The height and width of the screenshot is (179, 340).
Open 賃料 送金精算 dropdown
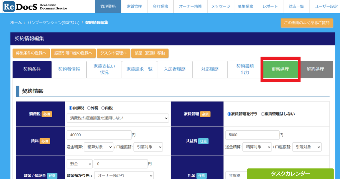tap(99, 147)
